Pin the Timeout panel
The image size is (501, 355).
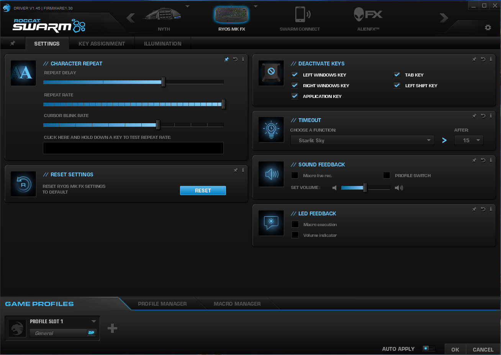(x=474, y=116)
